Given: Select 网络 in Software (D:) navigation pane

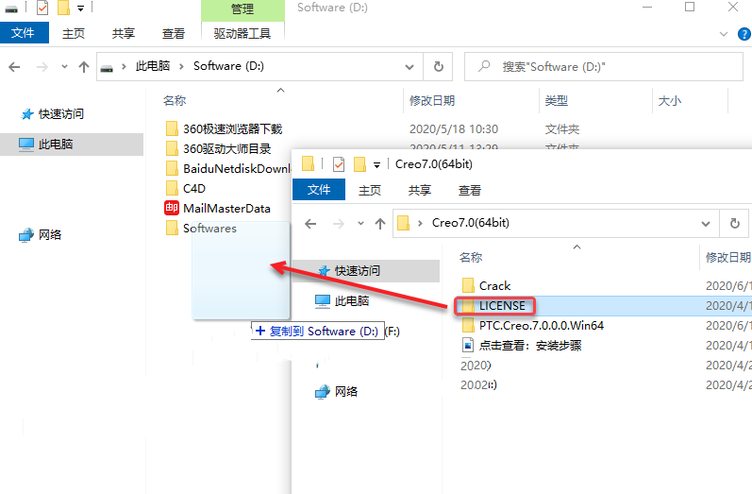Looking at the screenshot, I should point(41,235).
